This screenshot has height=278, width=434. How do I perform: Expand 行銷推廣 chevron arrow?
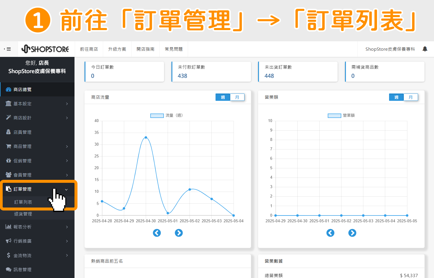click(67, 241)
